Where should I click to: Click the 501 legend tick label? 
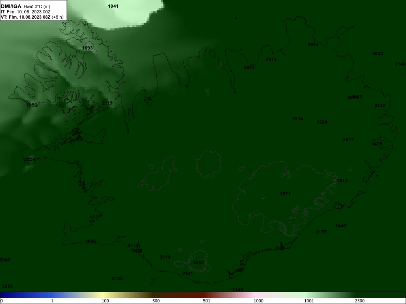(207, 301)
